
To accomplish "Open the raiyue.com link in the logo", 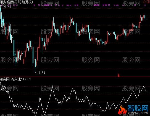I will point(138,113).
